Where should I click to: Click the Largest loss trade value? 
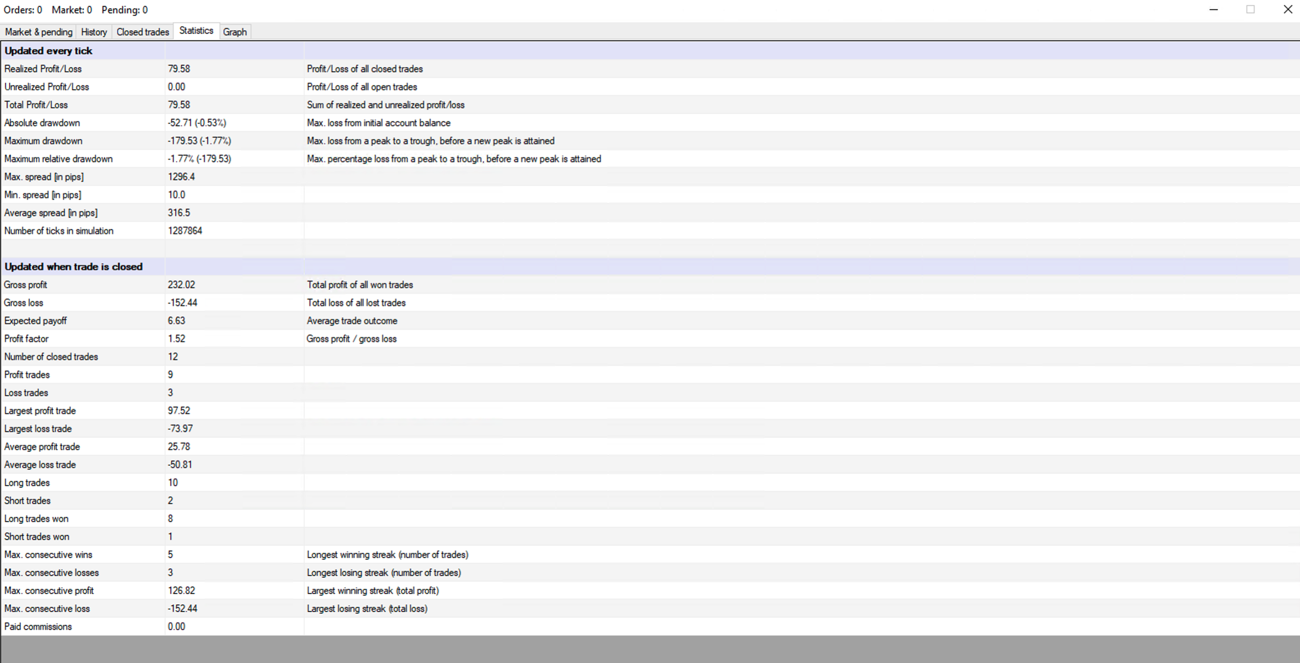[x=180, y=428]
